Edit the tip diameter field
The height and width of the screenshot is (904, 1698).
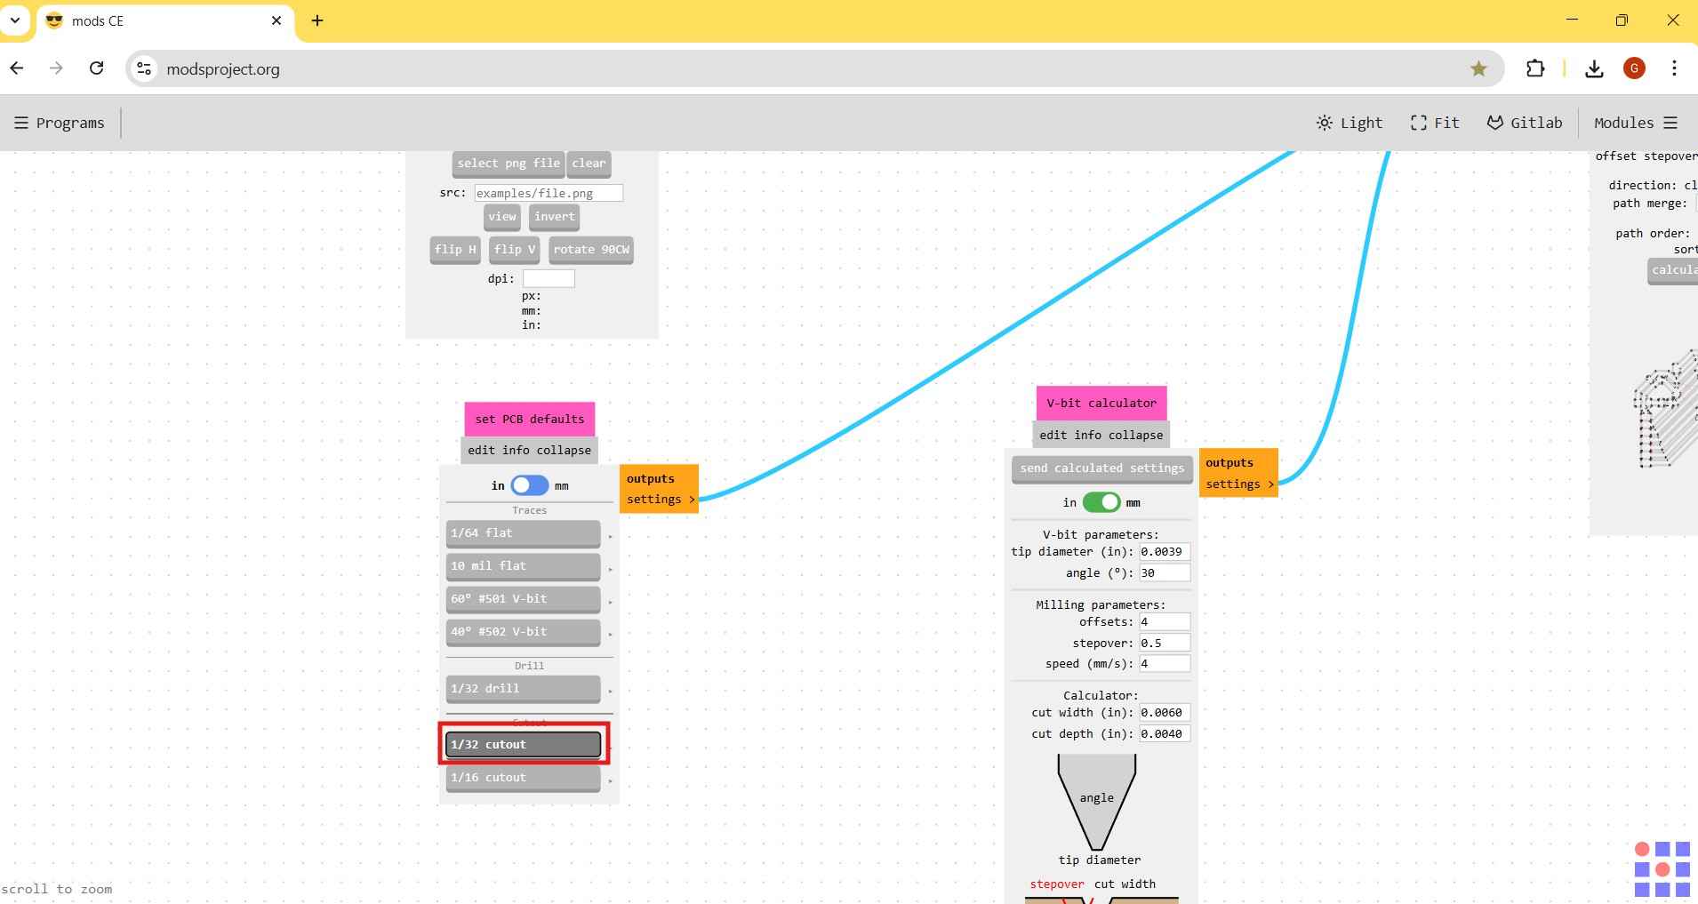[x=1165, y=552]
